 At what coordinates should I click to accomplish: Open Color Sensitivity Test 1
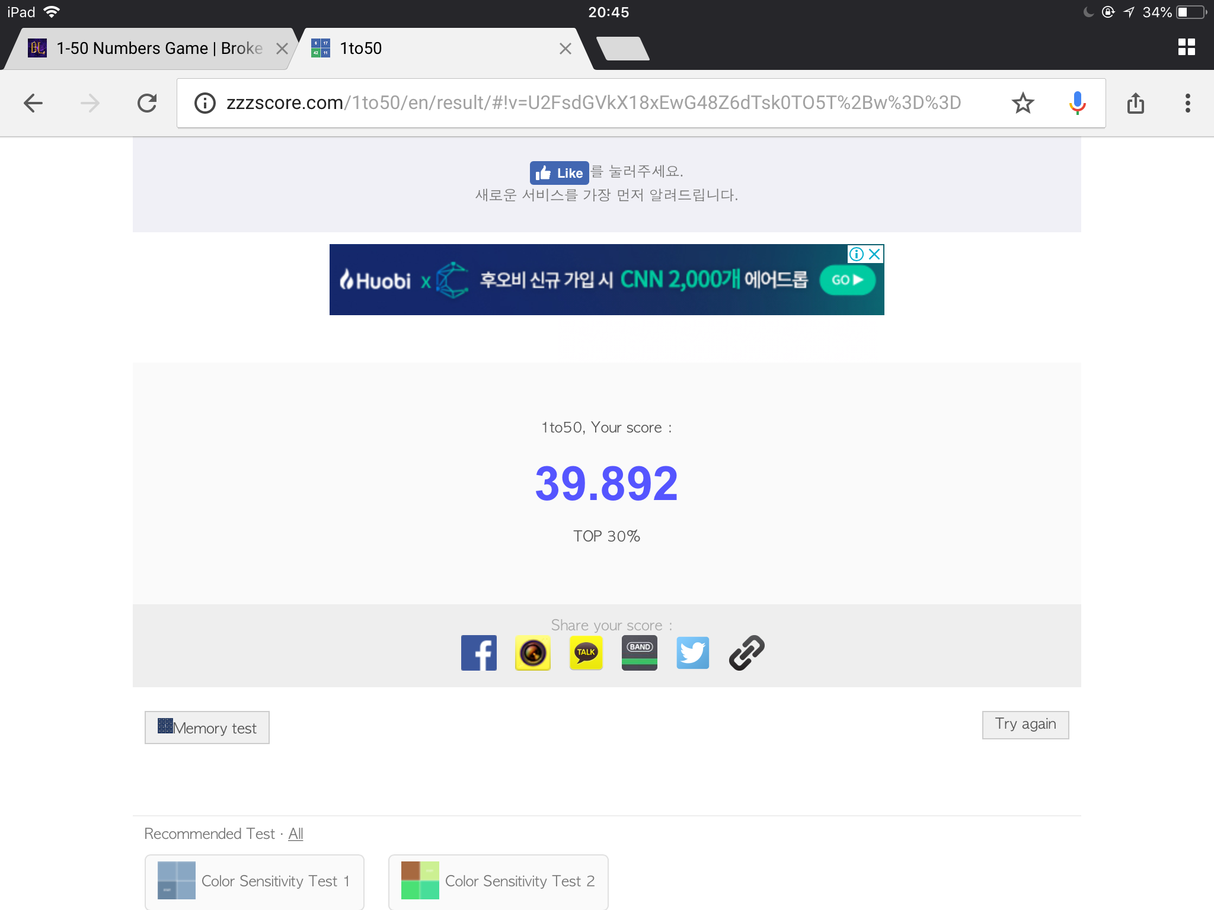[254, 881]
